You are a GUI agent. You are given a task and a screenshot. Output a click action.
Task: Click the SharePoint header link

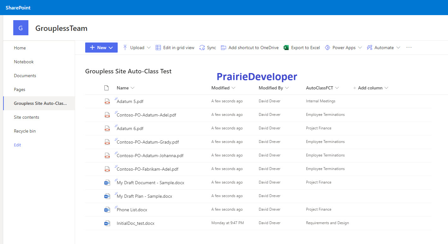click(x=18, y=8)
